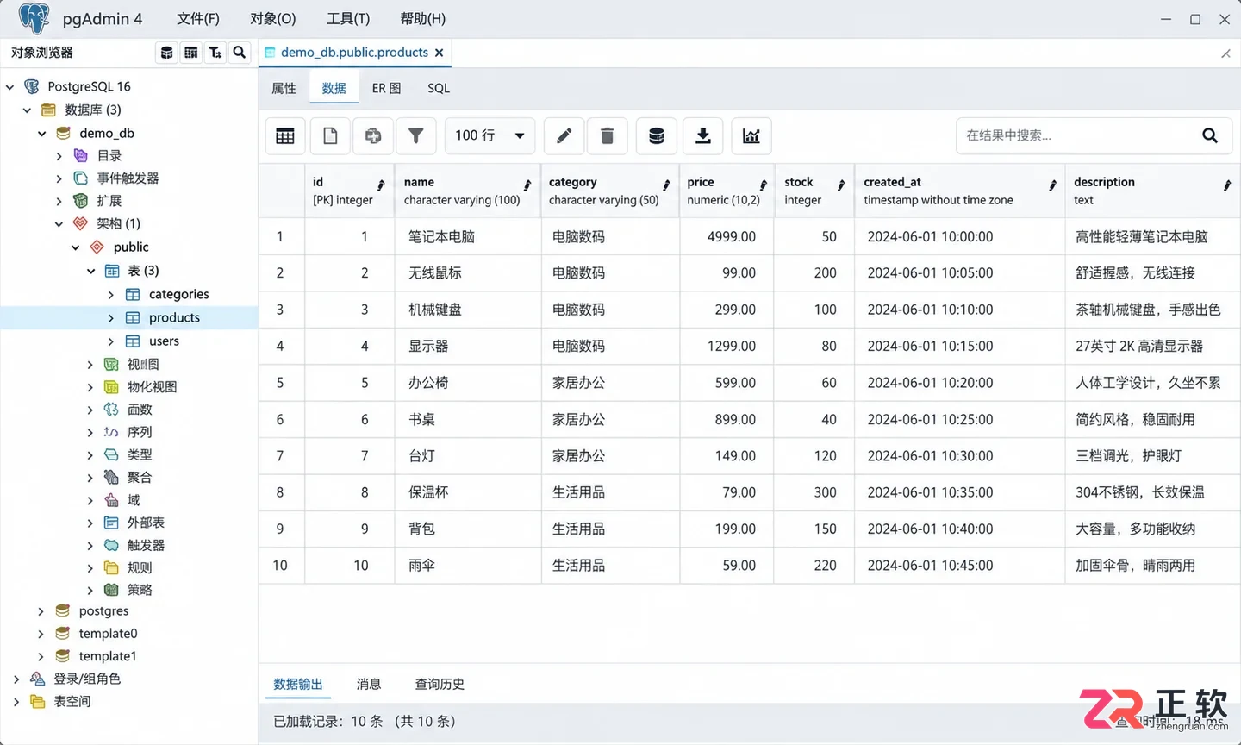Switch to the SQL tab

click(x=439, y=88)
